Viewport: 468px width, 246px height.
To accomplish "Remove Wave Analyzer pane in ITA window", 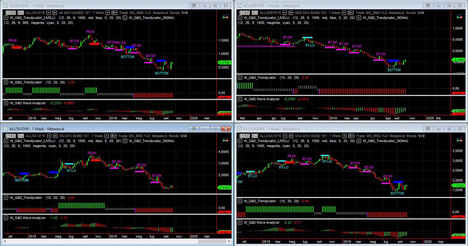I will [6, 218].
